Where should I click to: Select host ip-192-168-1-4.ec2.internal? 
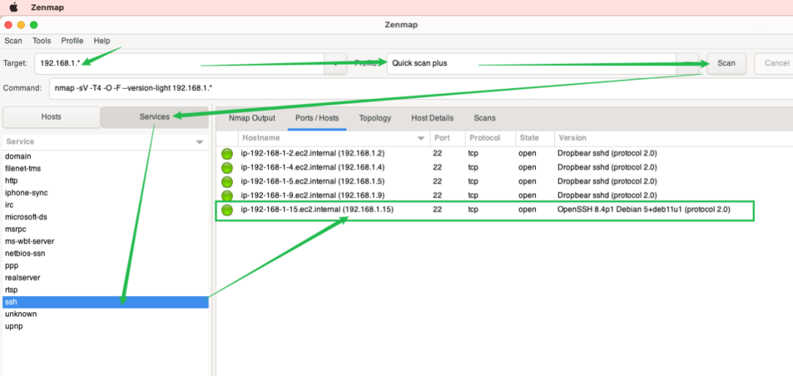[313, 167]
